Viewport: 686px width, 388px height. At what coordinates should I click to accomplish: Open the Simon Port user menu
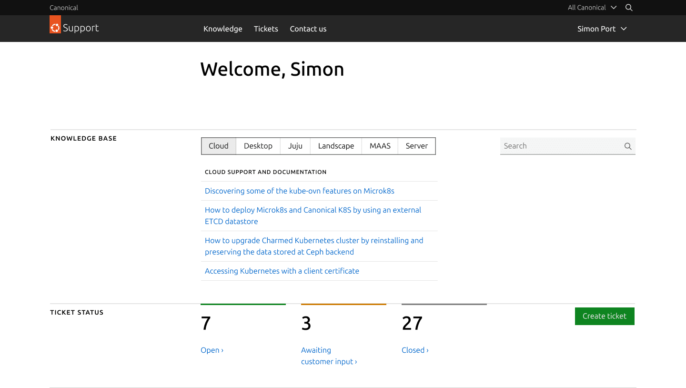[x=602, y=29]
